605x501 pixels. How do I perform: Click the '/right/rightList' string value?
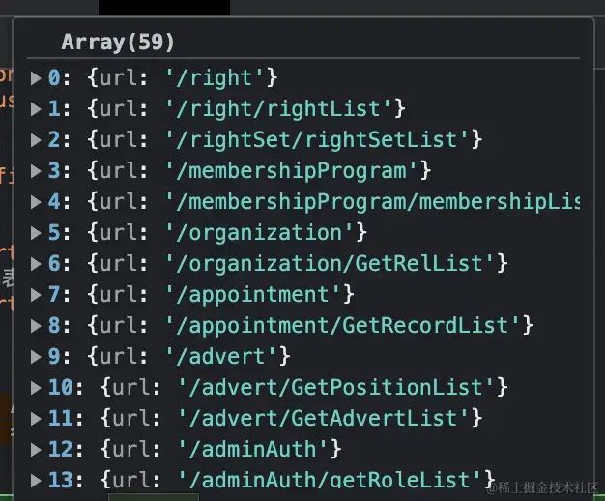278,109
